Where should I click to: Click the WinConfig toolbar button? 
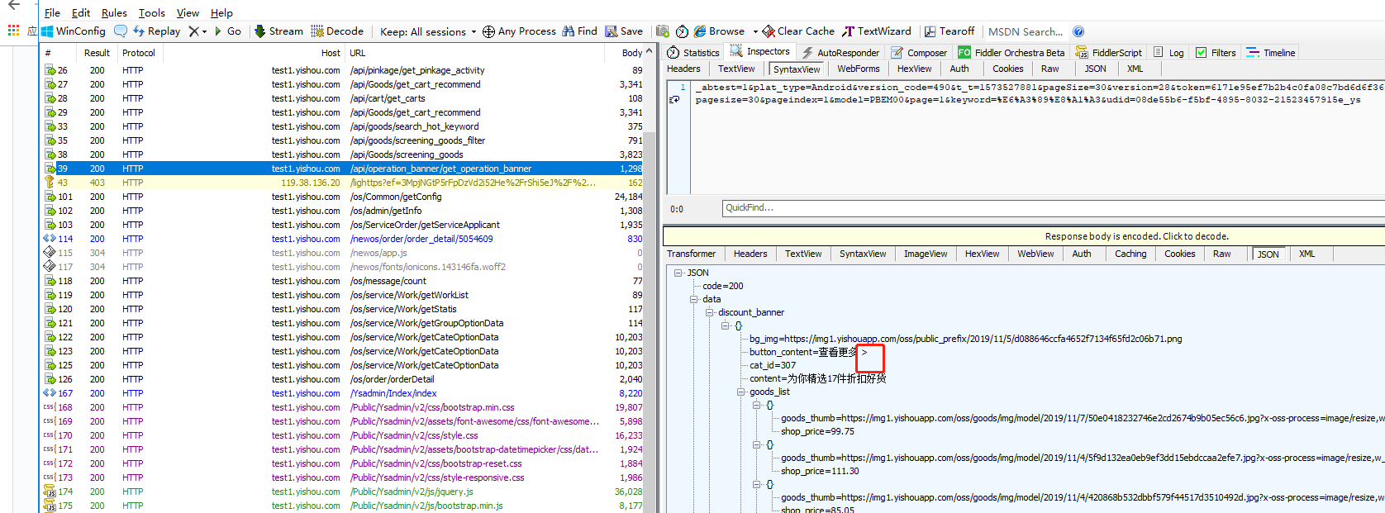point(74,31)
